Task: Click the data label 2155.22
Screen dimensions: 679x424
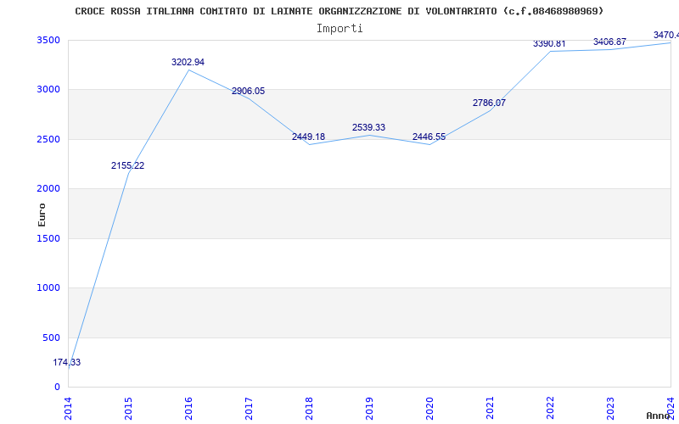Action: [x=128, y=165]
